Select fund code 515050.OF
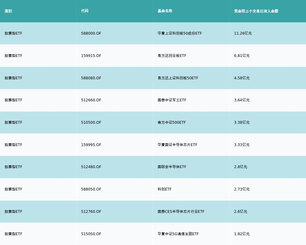 pos(91,234)
